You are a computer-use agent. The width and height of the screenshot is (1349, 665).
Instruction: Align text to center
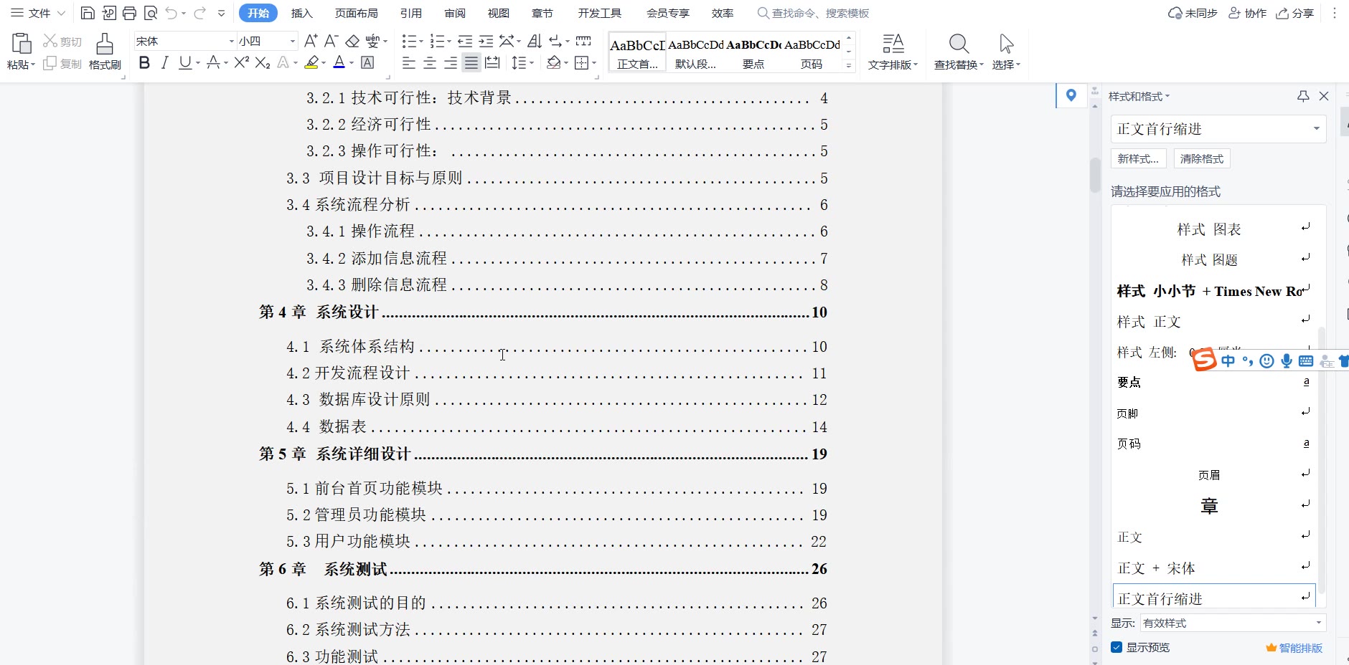tap(430, 63)
